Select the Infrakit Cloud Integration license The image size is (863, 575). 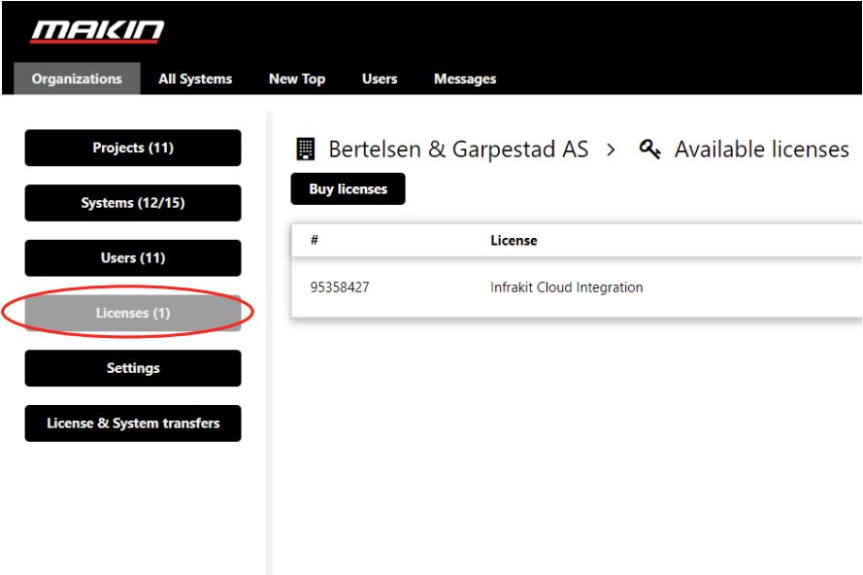pos(566,287)
